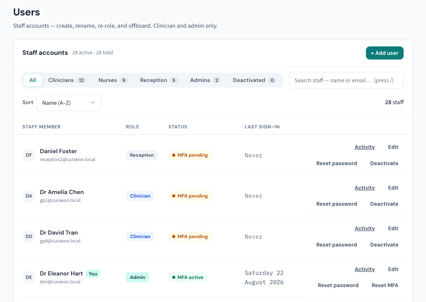Edit Dr Amelia Chen's account

393,188
